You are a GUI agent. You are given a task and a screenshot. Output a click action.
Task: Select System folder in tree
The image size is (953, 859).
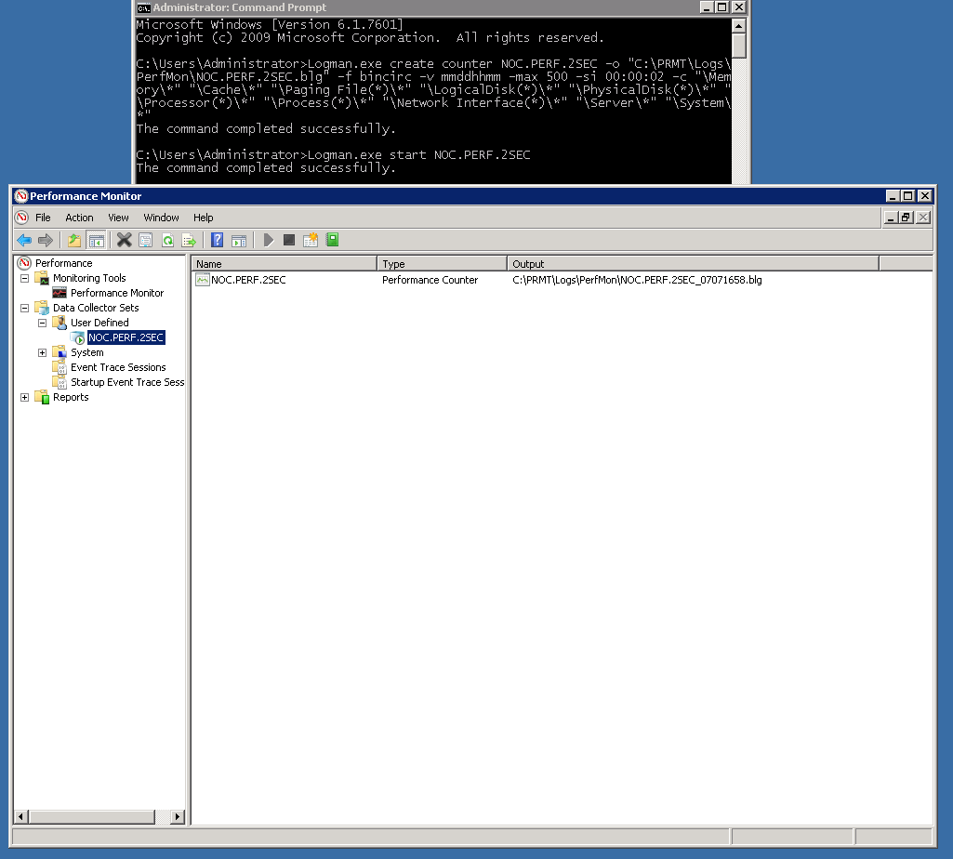click(x=86, y=352)
